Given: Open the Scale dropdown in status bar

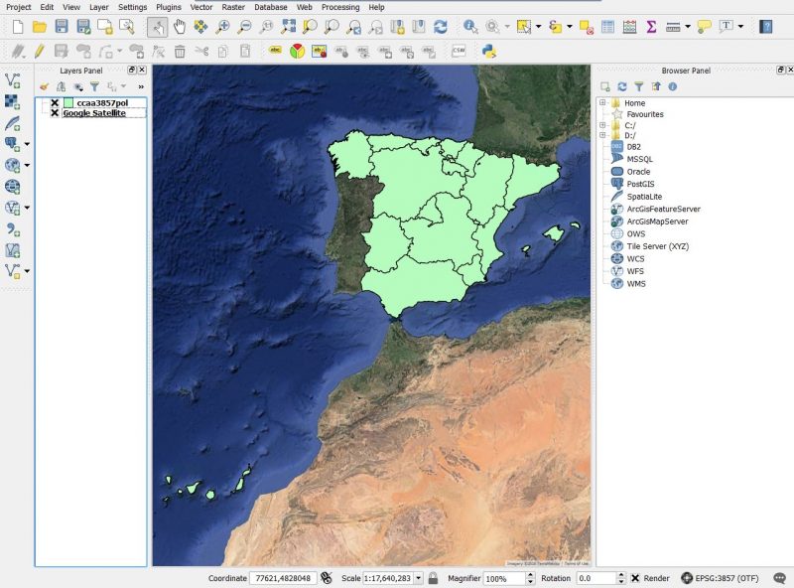Looking at the screenshot, I should [420, 577].
